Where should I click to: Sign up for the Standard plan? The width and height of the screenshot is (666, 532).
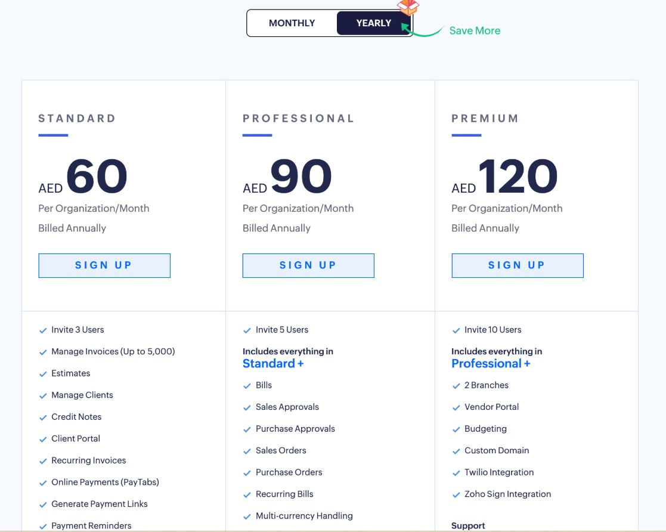(x=104, y=265)
